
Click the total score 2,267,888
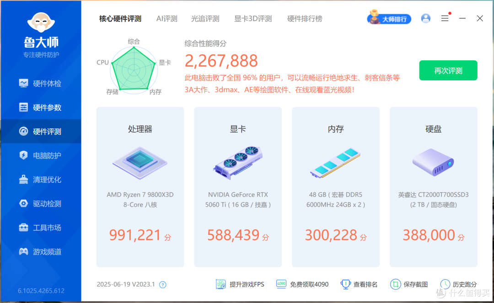(221, 61)
